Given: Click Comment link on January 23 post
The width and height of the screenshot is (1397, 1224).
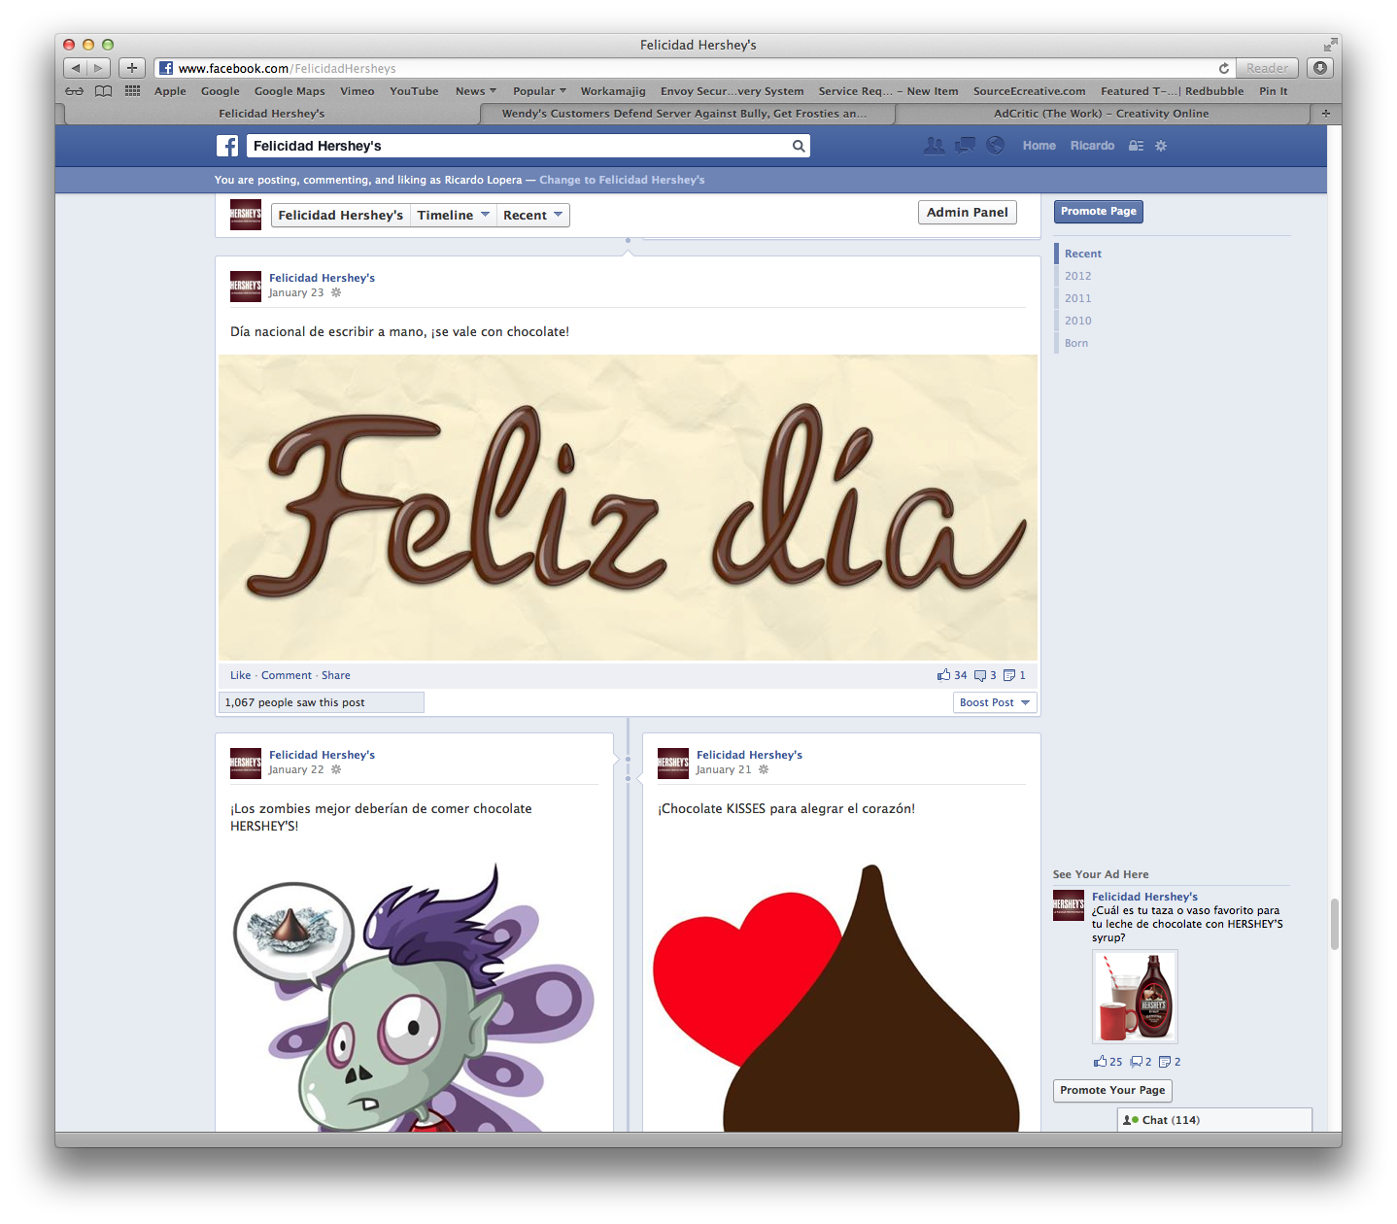Looking at the screenshot, I should point(287,675).
